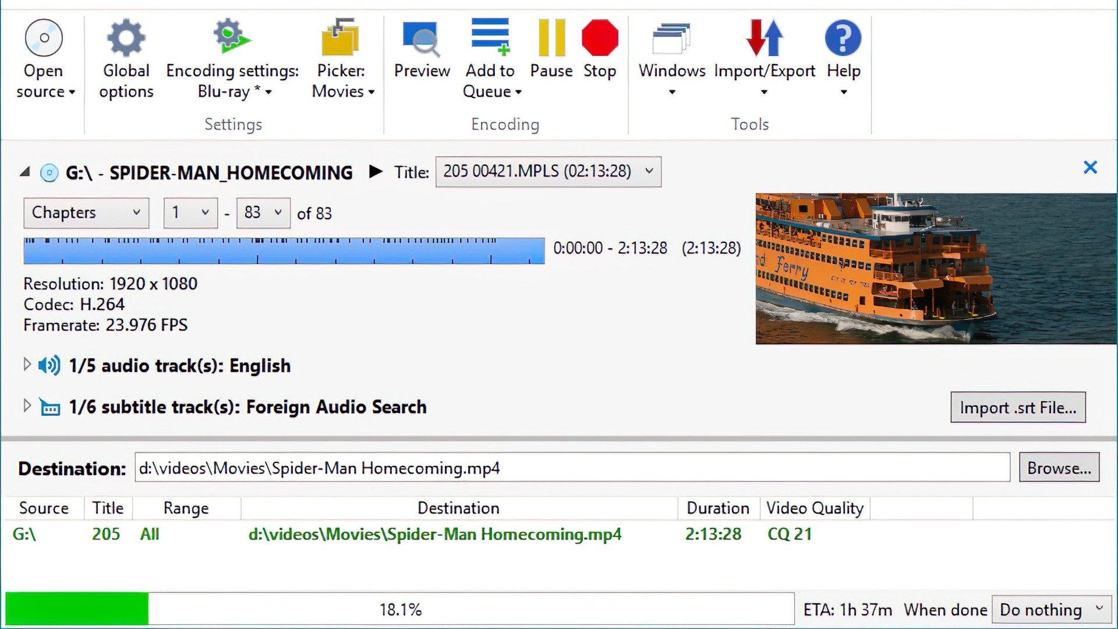Click the 205 title cell in queue
Viewport: 1118px width, 629px height.
click(106, 534)
